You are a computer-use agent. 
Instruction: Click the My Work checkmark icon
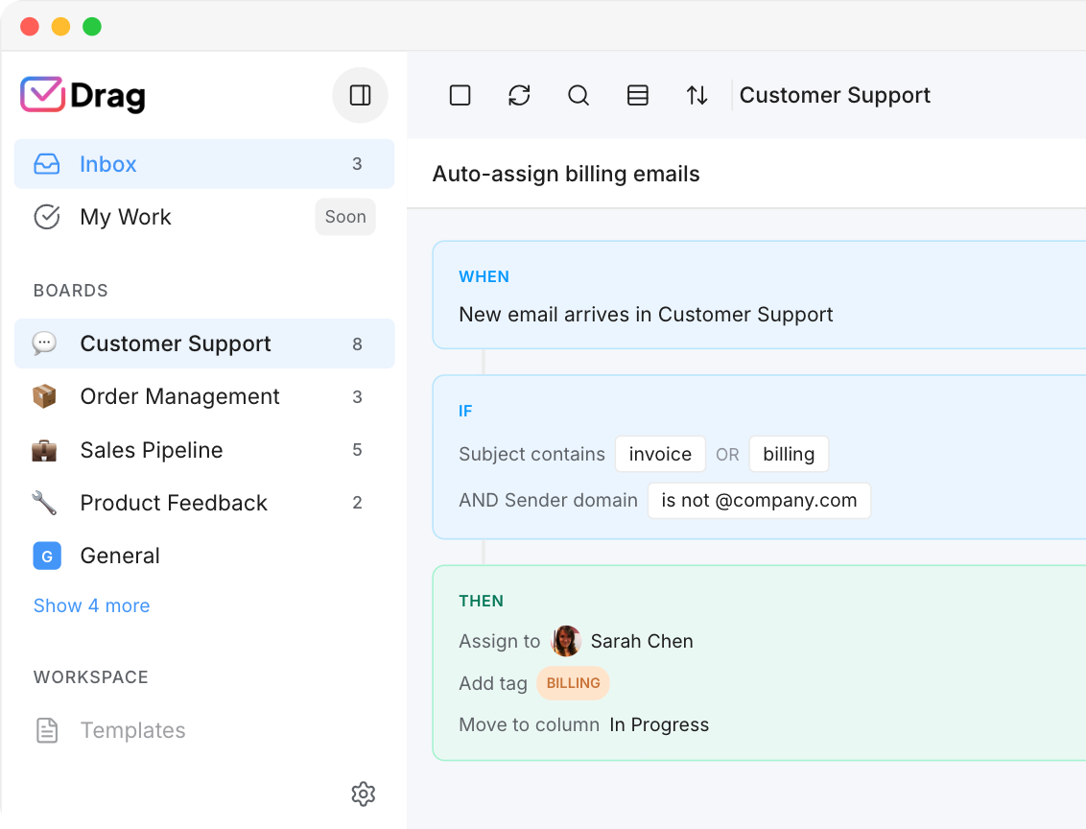point(46,217)
